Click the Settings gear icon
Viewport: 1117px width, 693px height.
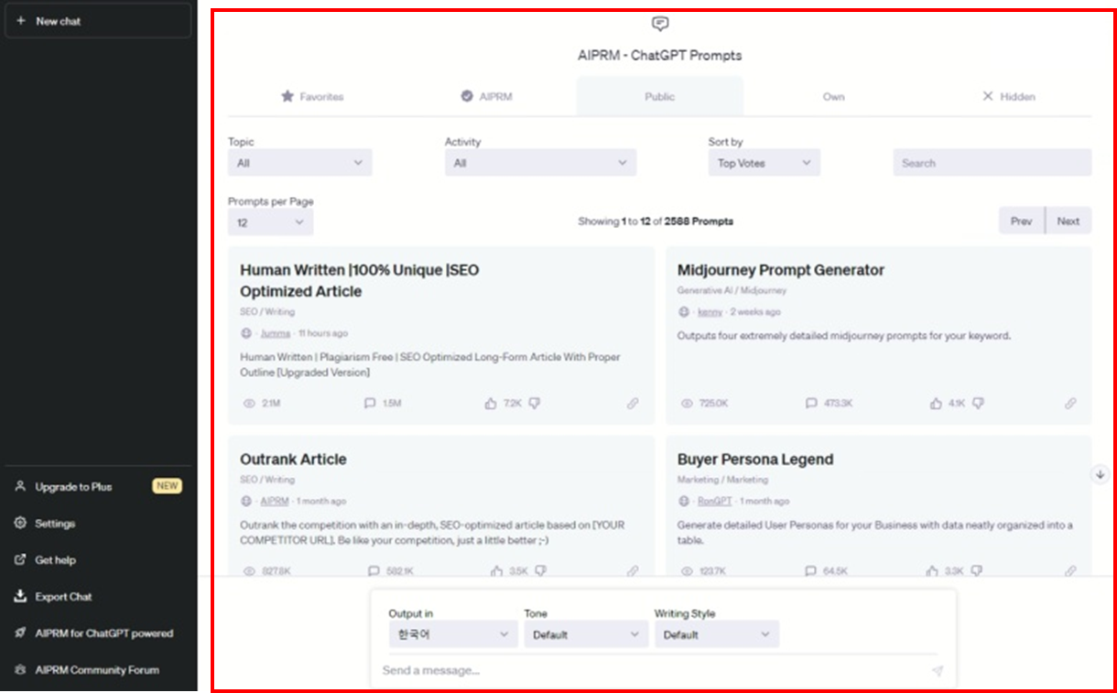pyautogui.click(x=20, y=524)
